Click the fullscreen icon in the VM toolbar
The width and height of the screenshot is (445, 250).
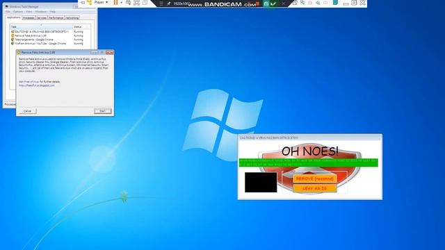coord(136,3)
